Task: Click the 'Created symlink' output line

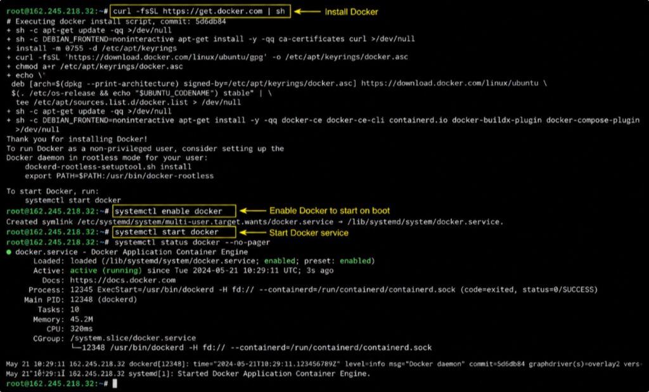Action: point(255,222)
